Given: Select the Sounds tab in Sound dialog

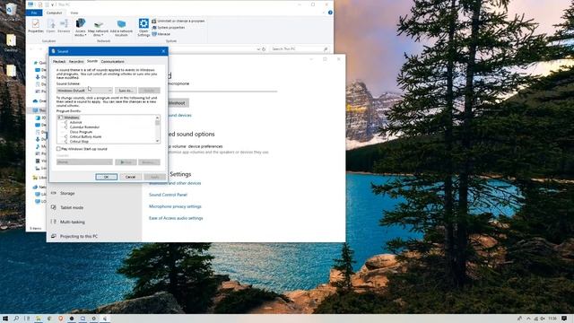Looking at the screenshot, I should tap(92, 61).
